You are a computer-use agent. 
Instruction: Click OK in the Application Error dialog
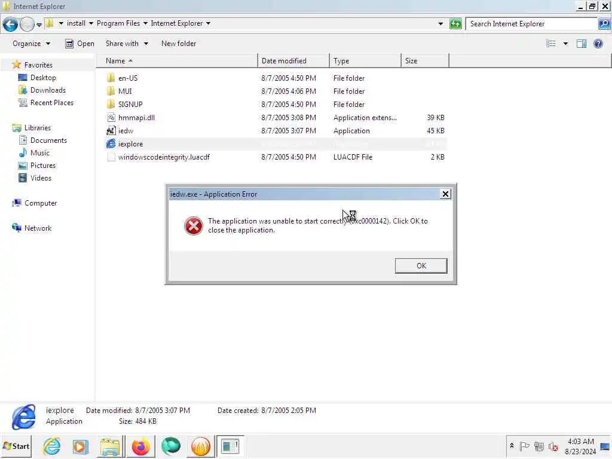[421, 266]
